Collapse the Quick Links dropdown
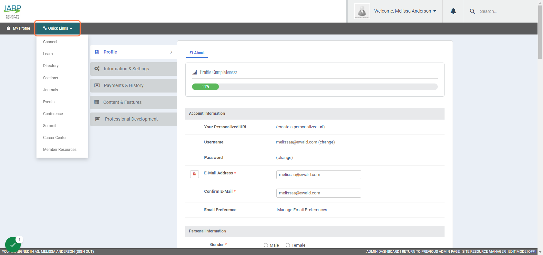The width and height of the screenshot is (543, 255). coord(57,28)
